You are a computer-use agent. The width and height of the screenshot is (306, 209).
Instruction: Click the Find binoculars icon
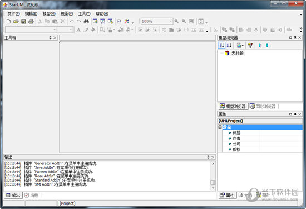86,21
